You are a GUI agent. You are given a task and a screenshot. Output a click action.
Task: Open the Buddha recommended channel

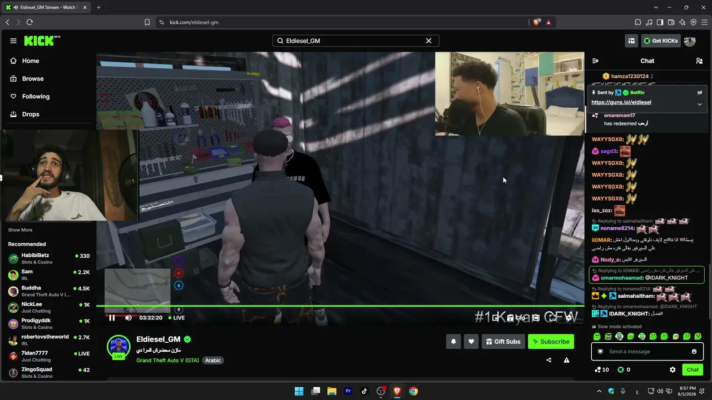click(x=49, y=291)
